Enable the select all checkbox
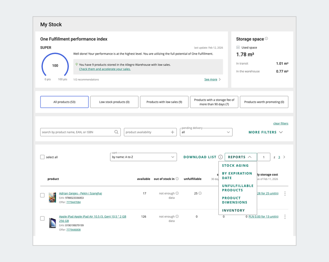329x262 pixels. (42, 157)
